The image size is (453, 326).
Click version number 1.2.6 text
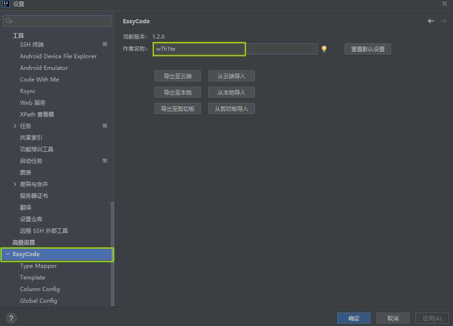tap(158, 36)
